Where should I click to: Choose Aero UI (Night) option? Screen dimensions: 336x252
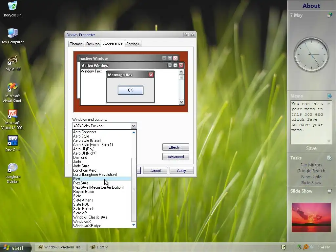click(x=102, y=153)
